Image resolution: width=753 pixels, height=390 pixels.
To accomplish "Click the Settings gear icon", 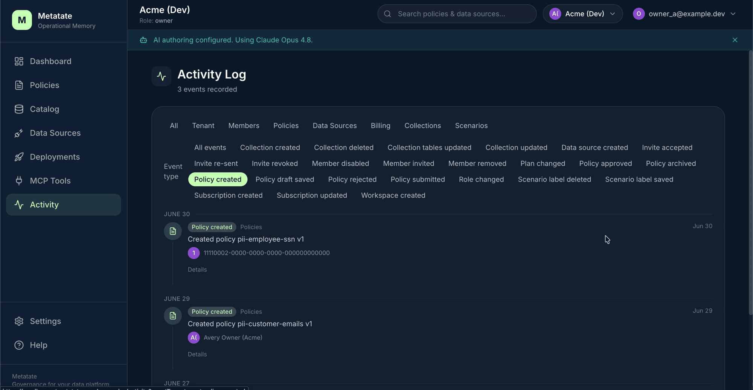I will point(19,321).
